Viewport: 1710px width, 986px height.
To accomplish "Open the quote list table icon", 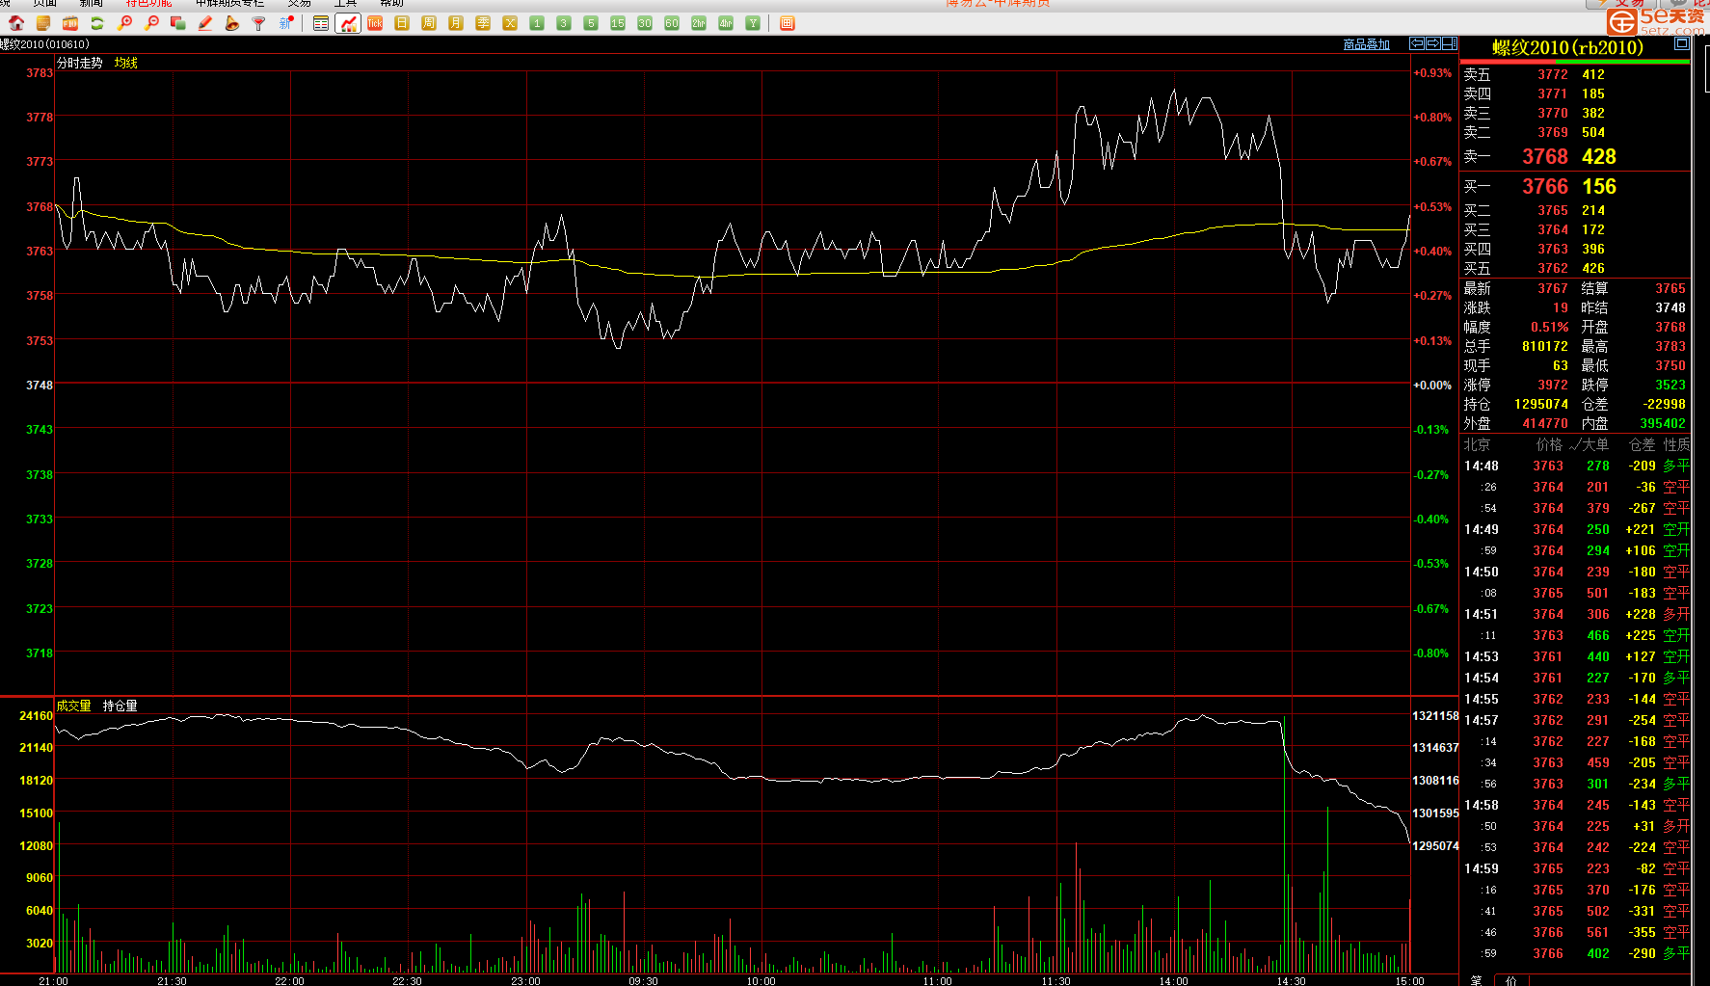I will pos(321,23).
